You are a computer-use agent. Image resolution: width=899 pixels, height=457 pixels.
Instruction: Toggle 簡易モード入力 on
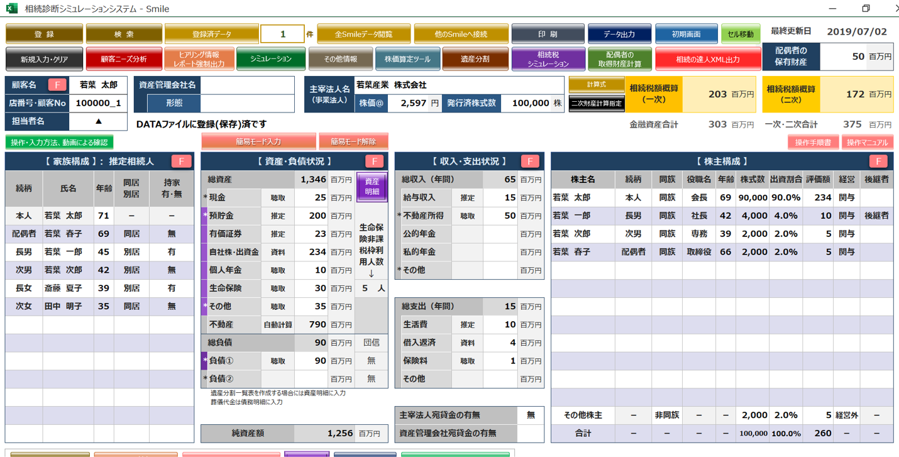coord(258,142)
